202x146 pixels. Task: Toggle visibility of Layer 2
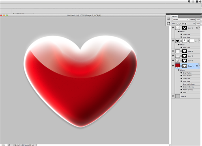(x=173, y=61)
